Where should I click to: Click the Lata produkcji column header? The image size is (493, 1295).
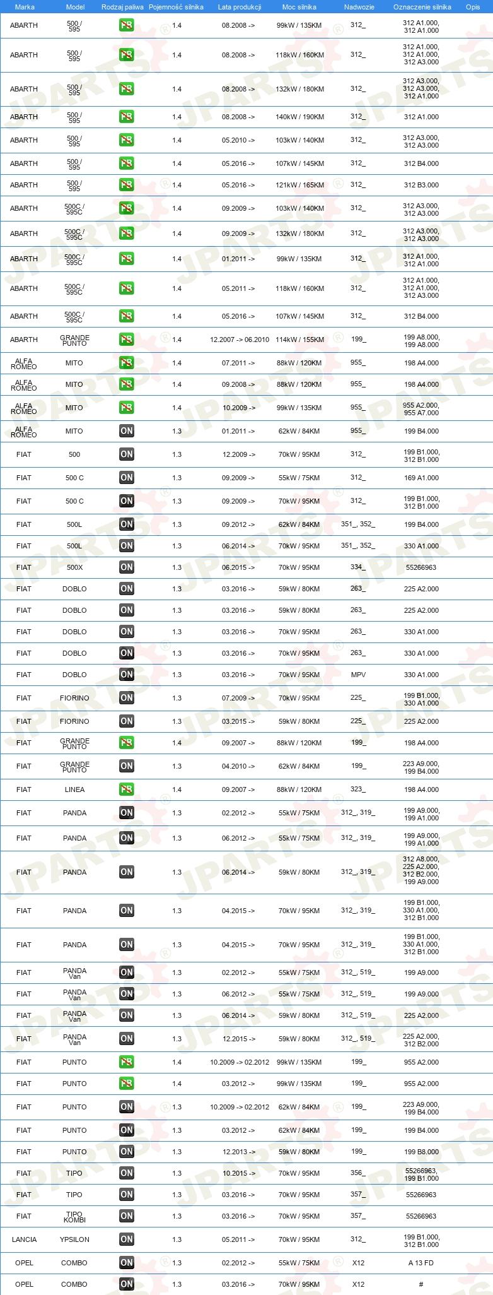240,7
